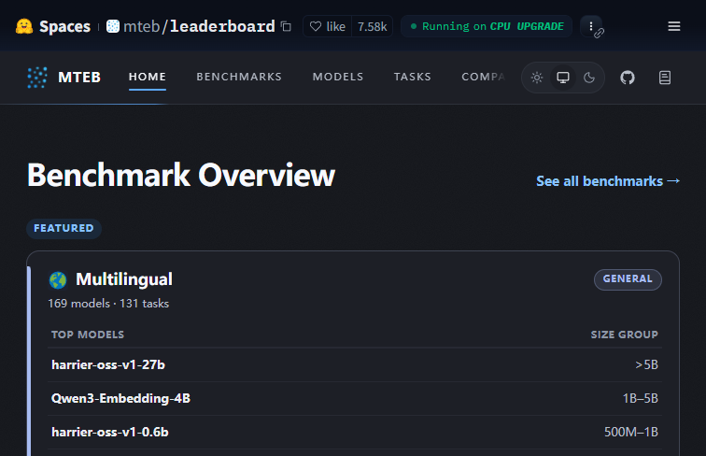Open the partially visible COMPA tab
The width and height of the screenshot is (706, 456).
[x=484, y=77]
